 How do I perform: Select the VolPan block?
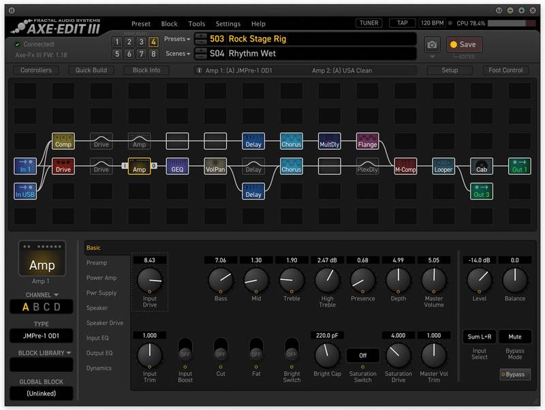coord(215,166)
